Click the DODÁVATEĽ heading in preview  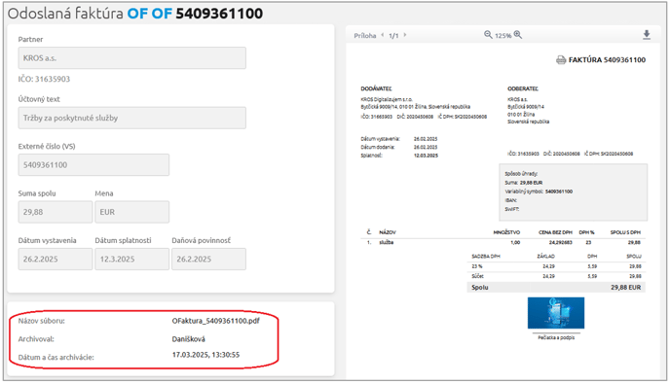(376, 88)
